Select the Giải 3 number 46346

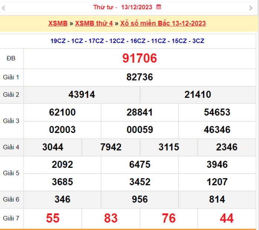pyautogui.click(x=217, y=130)
